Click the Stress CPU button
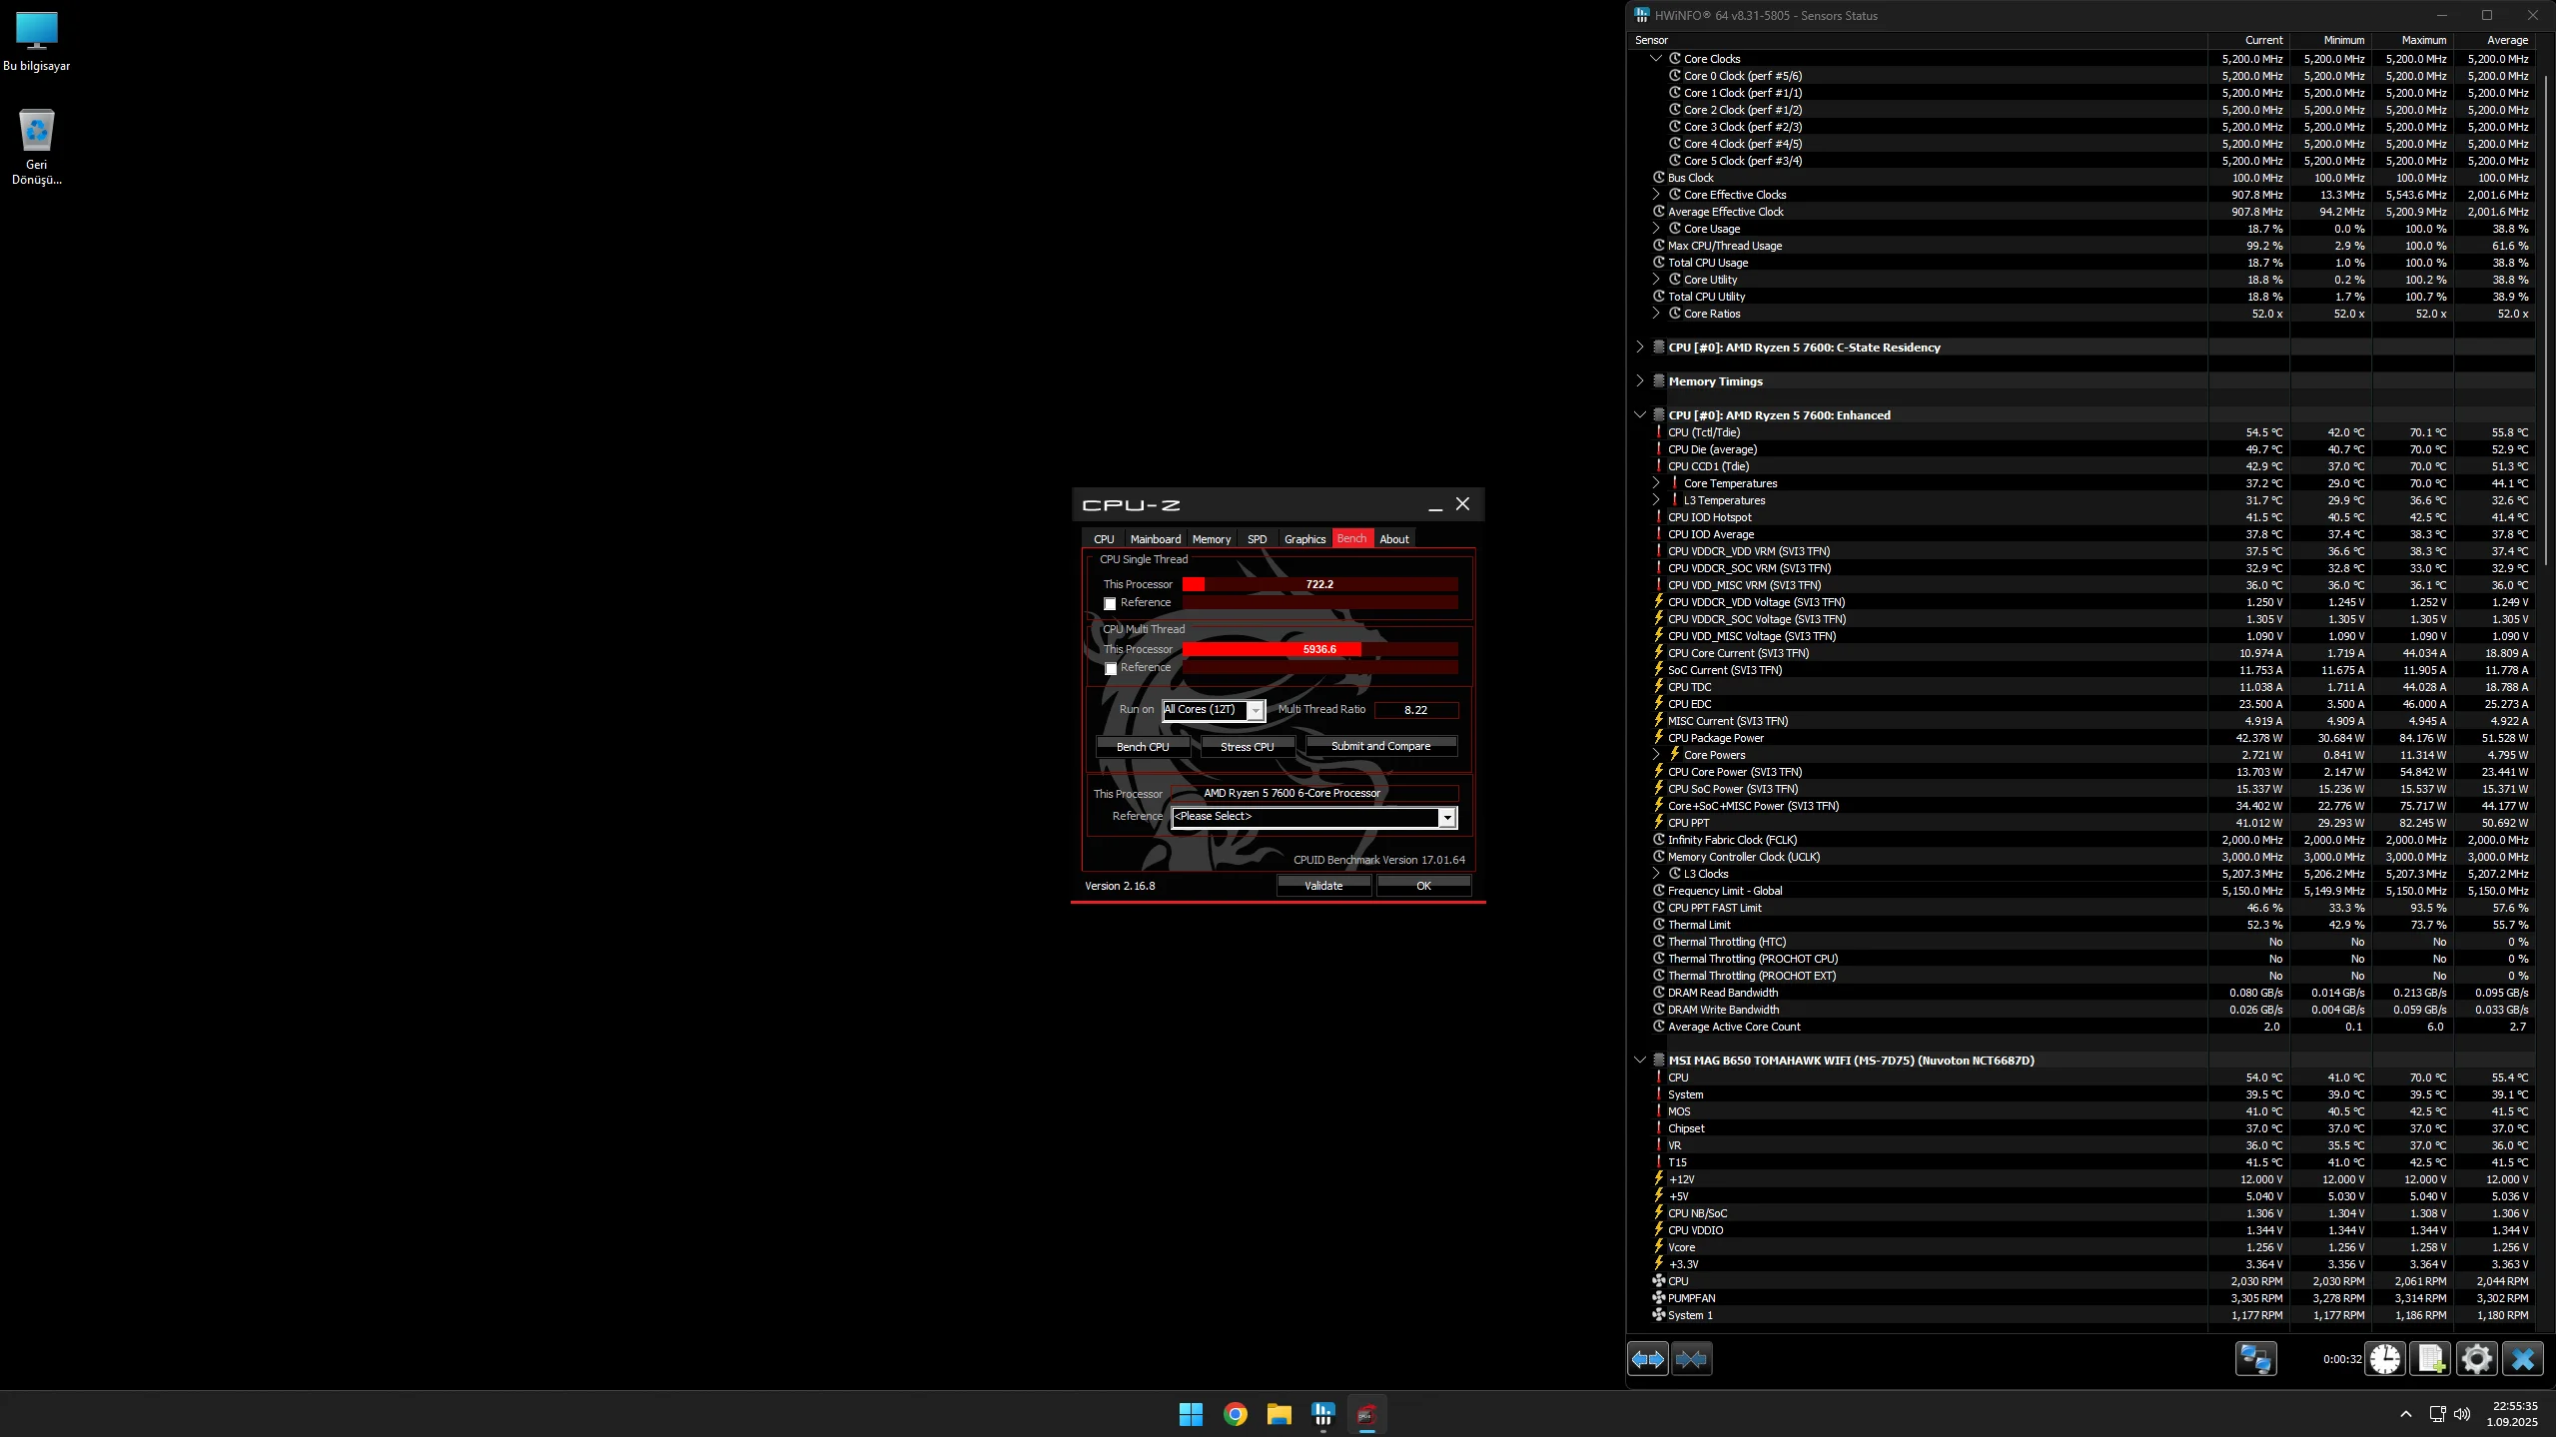Screen dimensions: 2556x1437 (x=1247, y=747)
